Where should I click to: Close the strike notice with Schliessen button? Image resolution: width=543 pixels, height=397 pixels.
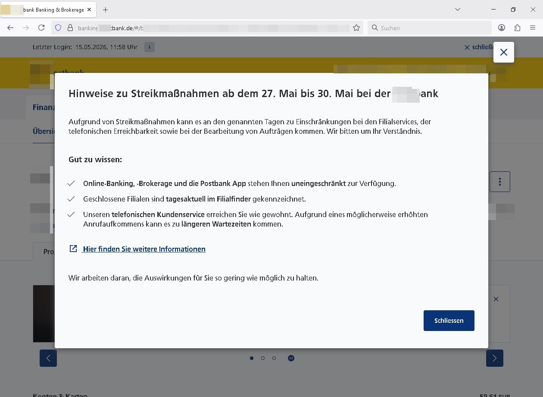pyautogui.click(x=449, y=321)
